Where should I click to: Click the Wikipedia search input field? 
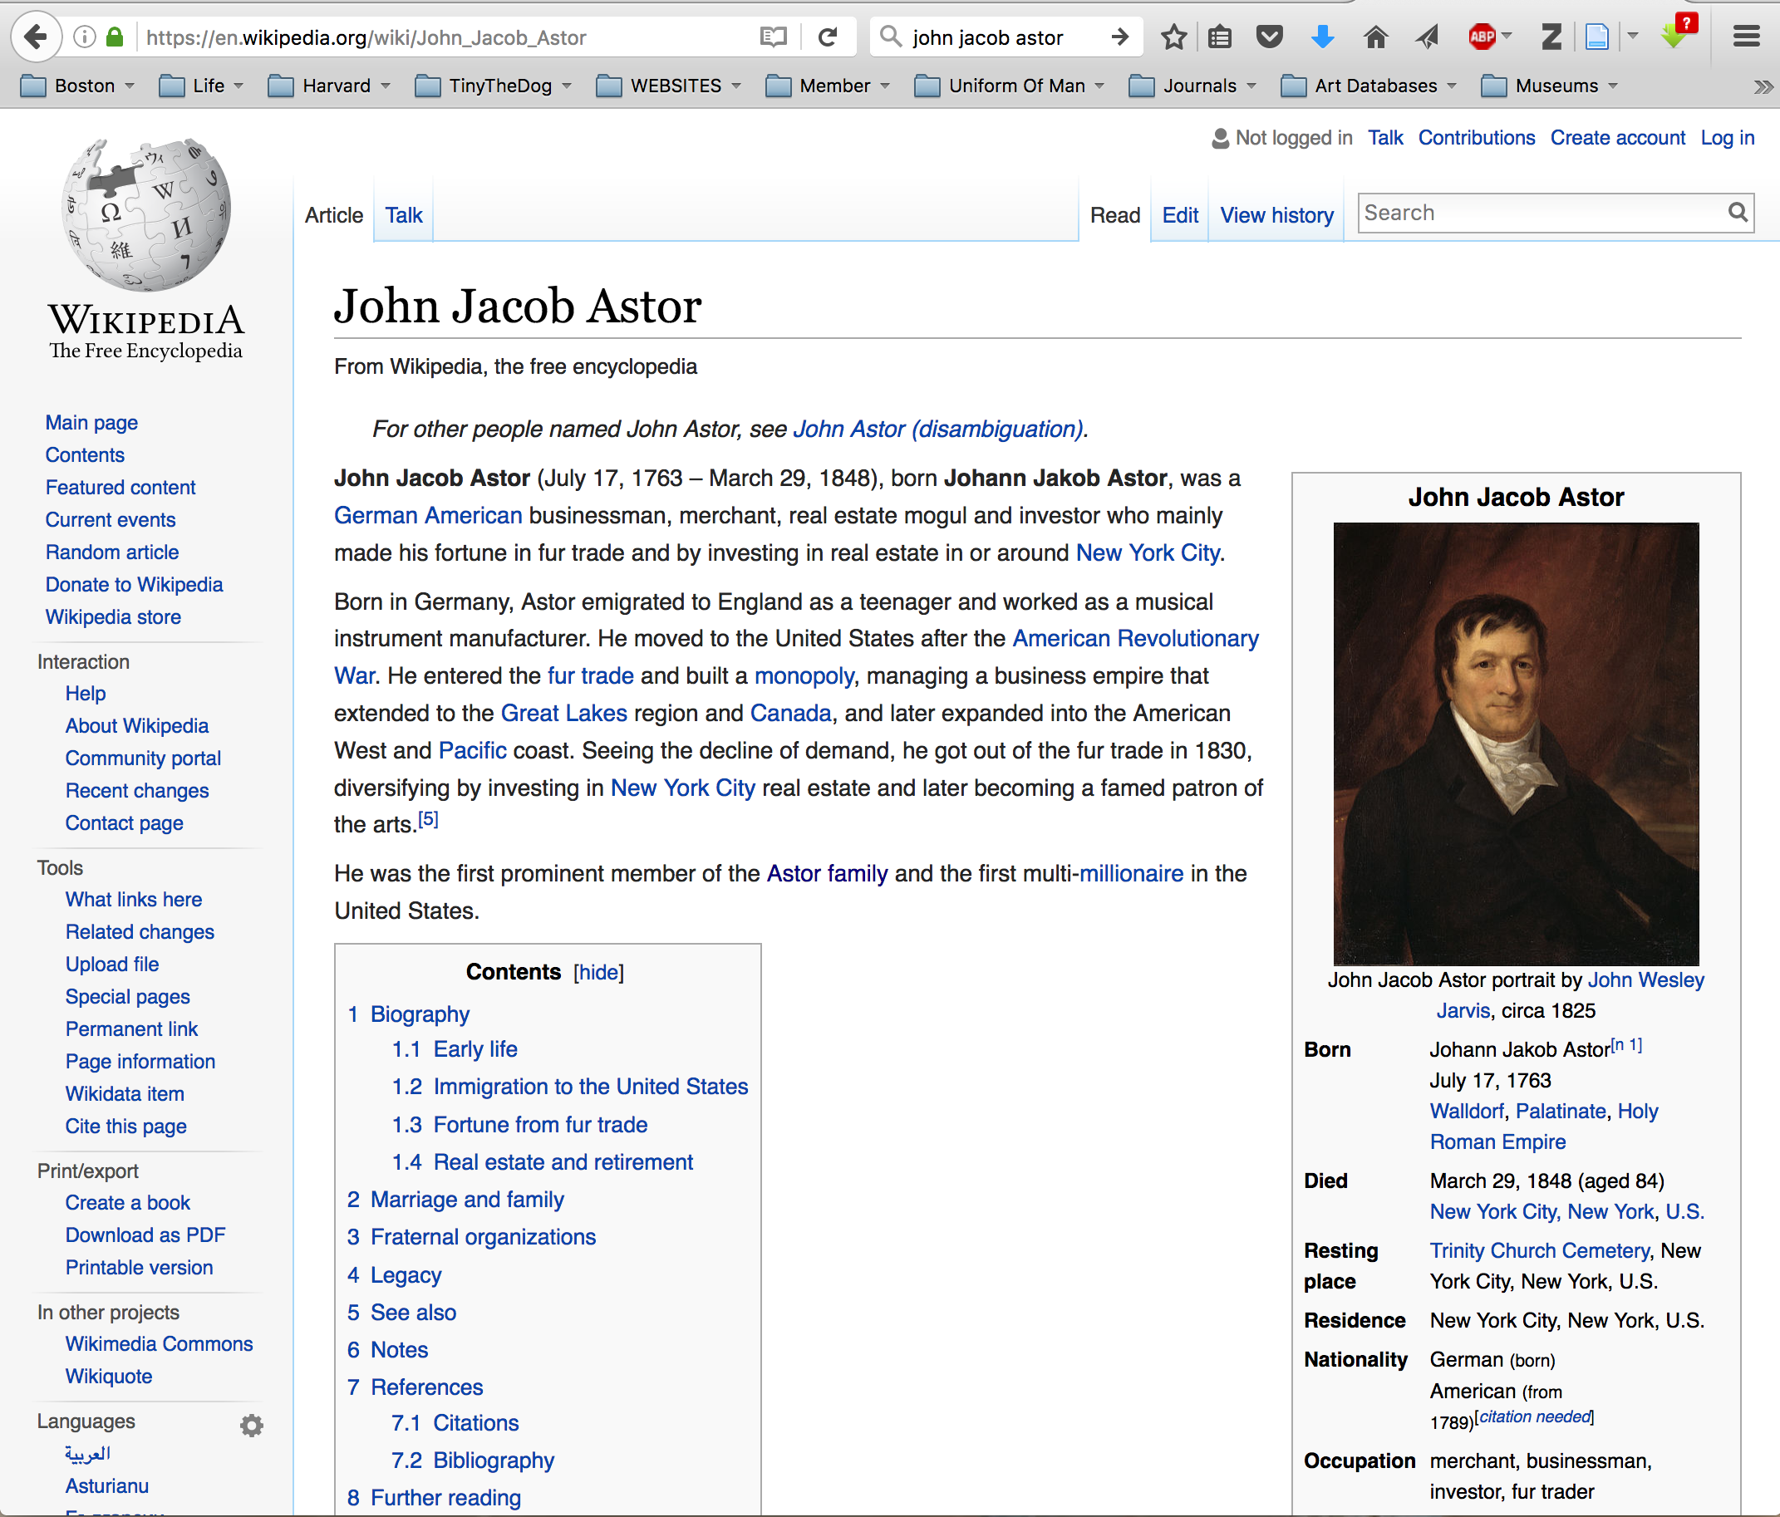tap(1542, 213)
